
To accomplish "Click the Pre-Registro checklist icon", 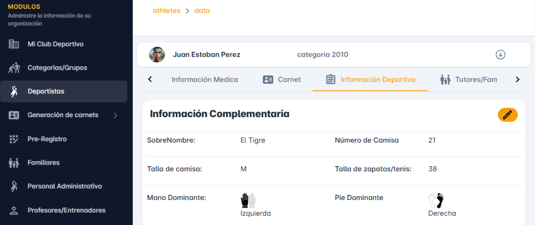I will point(14,139).
